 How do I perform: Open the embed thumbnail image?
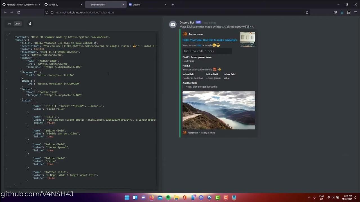(x=247, y=39)
